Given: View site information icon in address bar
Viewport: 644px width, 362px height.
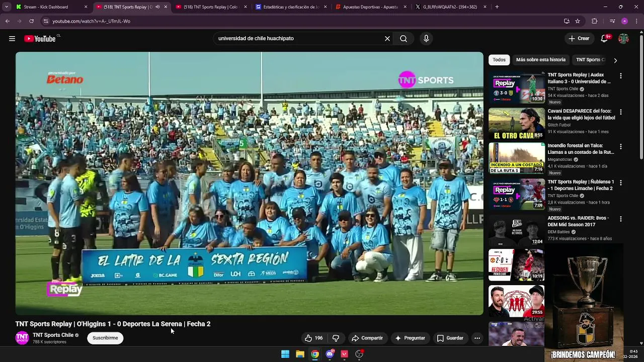Looking at the screenshot, I should (x=46, y=21).
